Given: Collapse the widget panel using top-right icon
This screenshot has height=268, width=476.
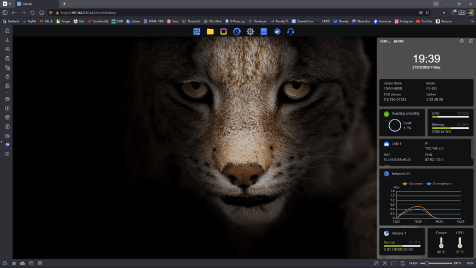Looking at the screenshot, I should point(471,41).
